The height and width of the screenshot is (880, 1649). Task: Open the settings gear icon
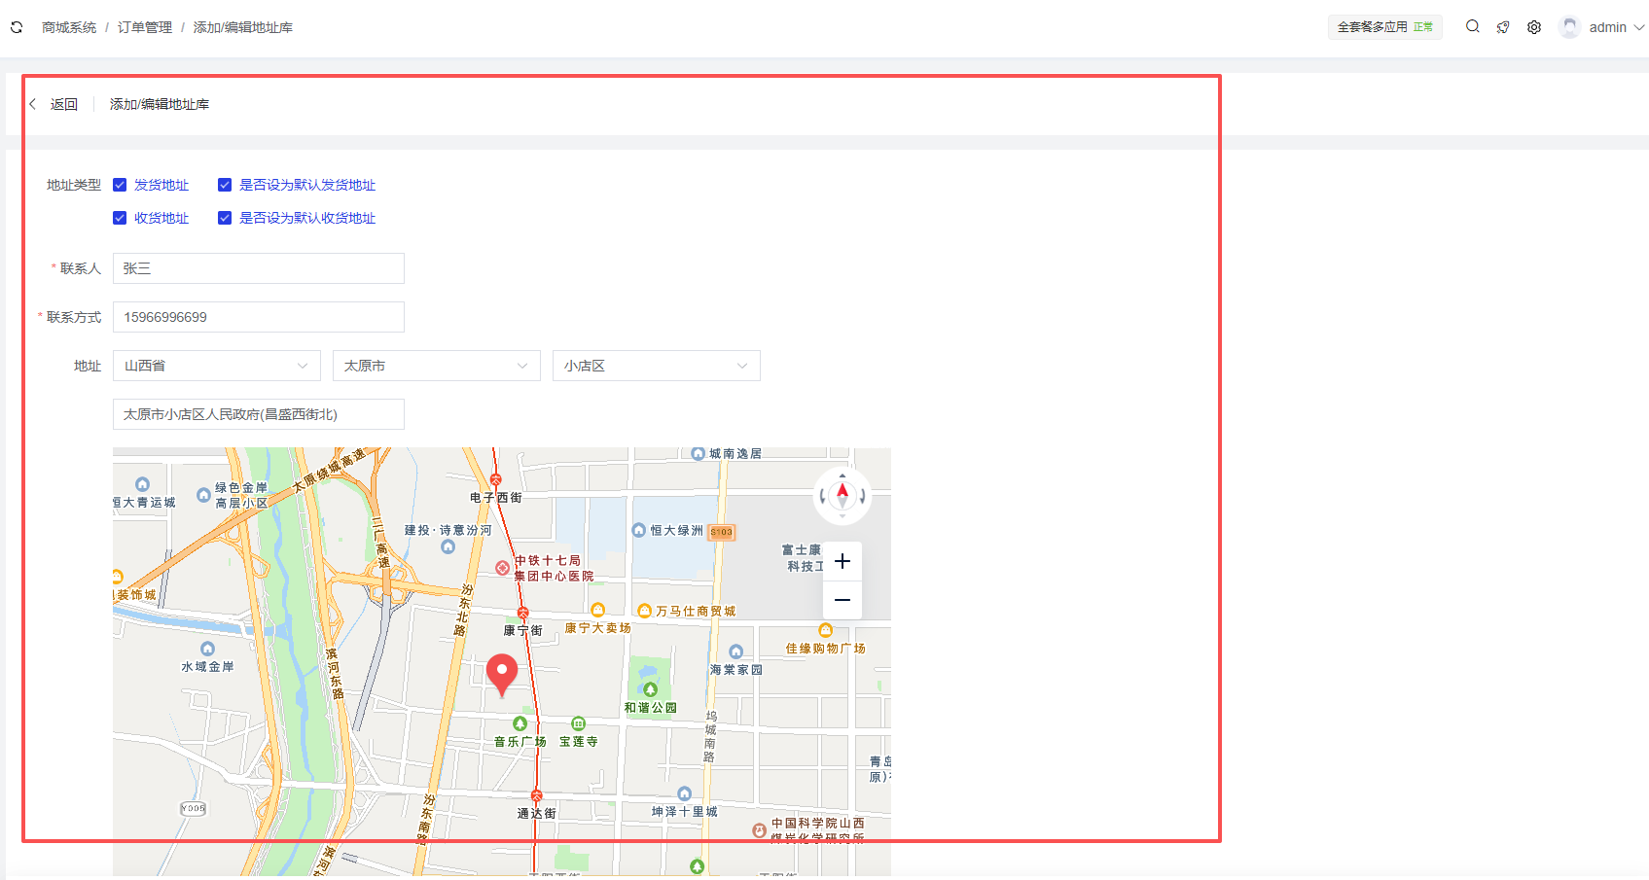click(1534, 27)
